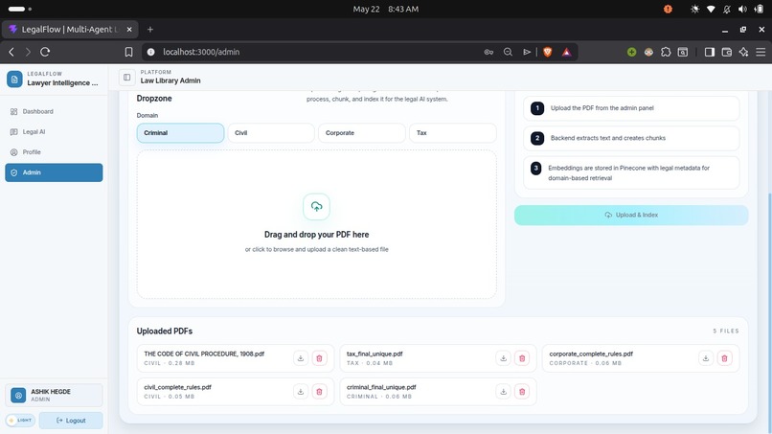Viewport: 772px width, 434px height.
Task: Download tax_final_unique.pdf
Action: click(503, 358)
